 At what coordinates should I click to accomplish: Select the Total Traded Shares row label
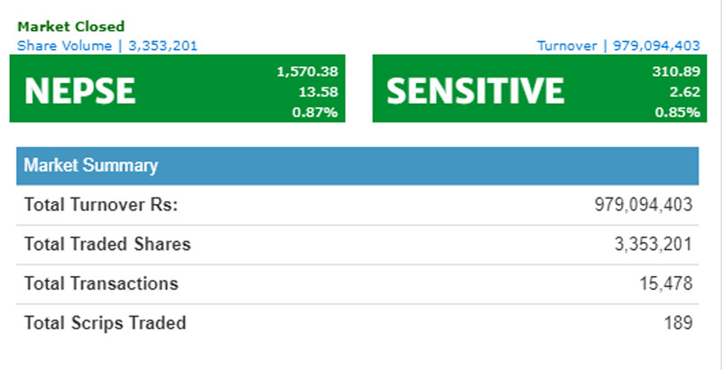(x=107, y=245)
